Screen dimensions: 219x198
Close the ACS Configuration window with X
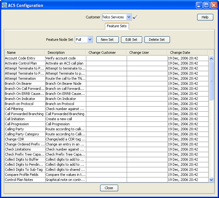point(214,5)
